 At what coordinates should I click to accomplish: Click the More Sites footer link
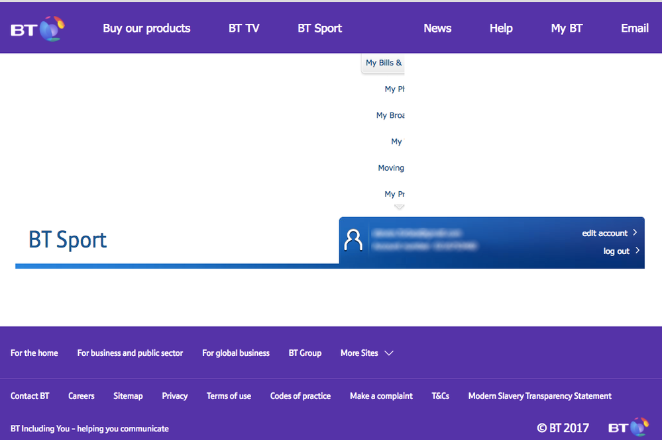tap(359, 353)
